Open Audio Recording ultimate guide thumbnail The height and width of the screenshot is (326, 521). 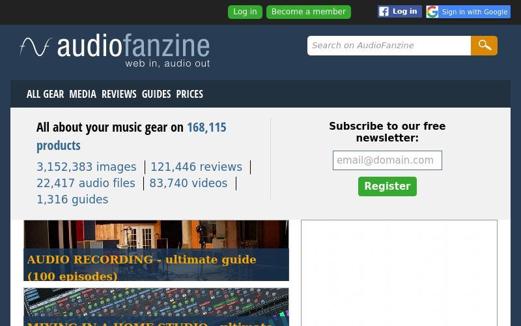tap(156, 250)
